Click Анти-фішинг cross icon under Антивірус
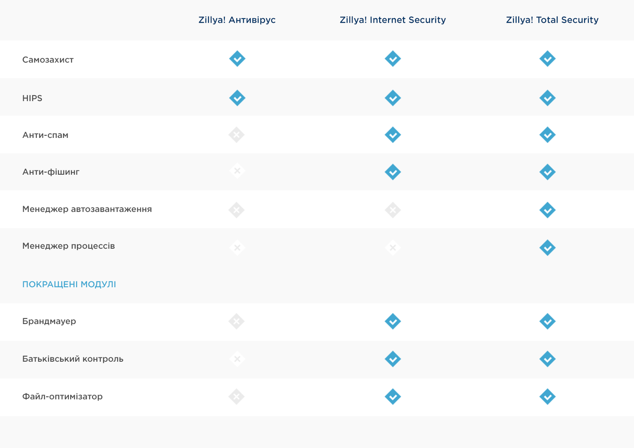 click(237, 171)
